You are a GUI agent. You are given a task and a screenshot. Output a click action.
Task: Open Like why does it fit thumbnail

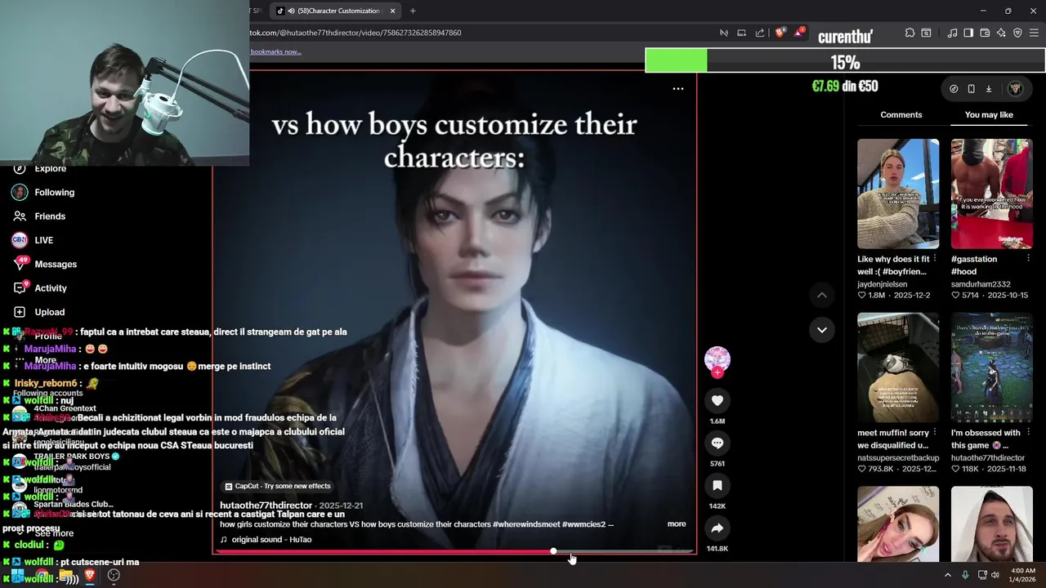(x=898, y=194)
